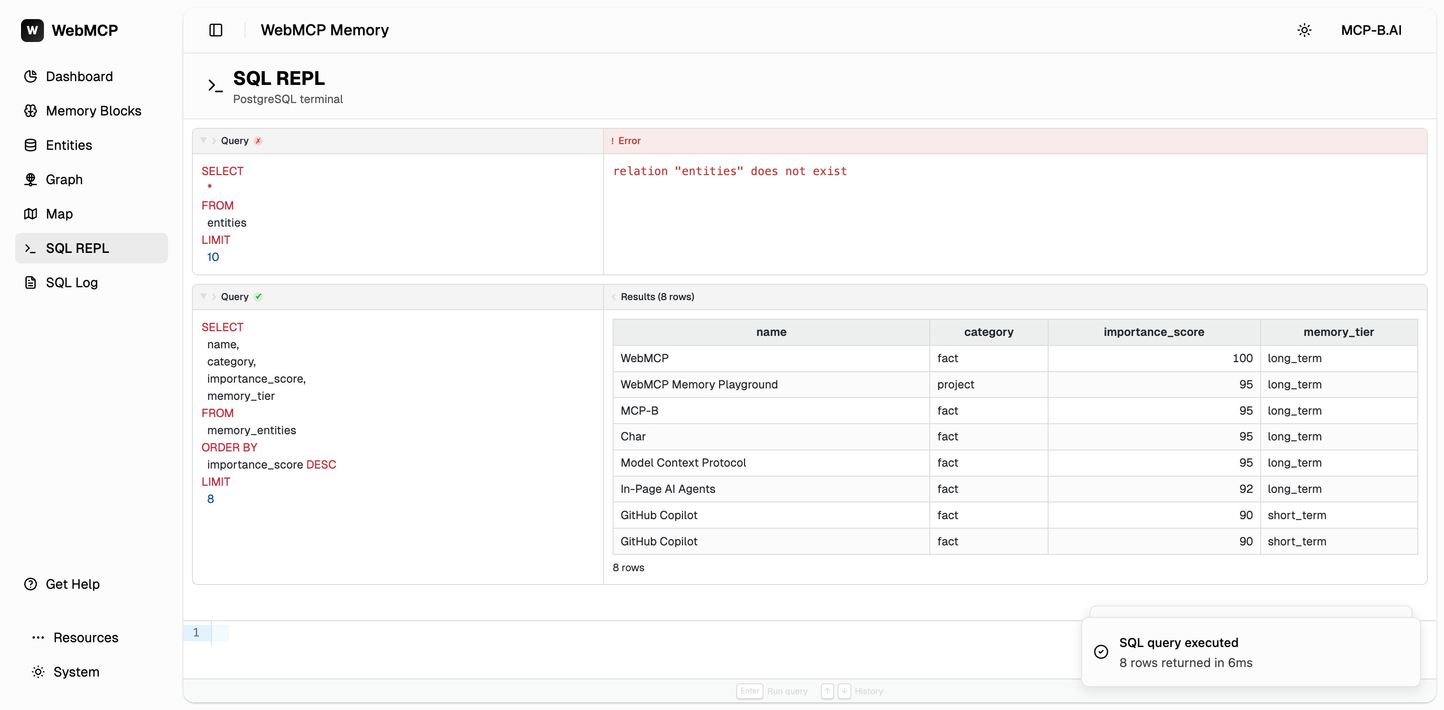
Task: Collapse results with chevron beside Results (8 rows)
Action: 613,297
